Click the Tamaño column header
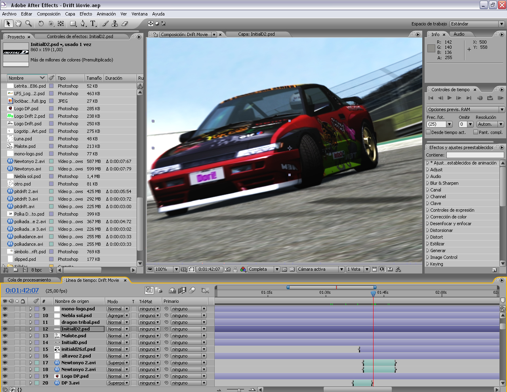 [x=94, y=78]
